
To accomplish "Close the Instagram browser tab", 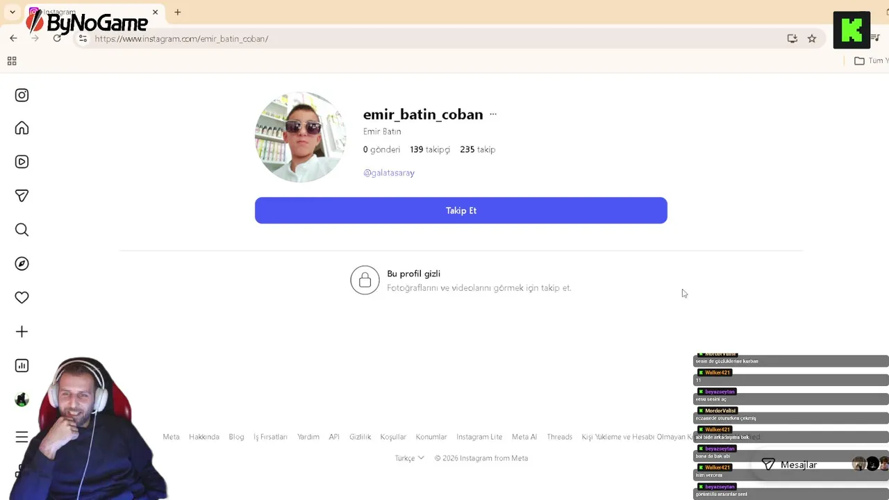I will (156, 12).
